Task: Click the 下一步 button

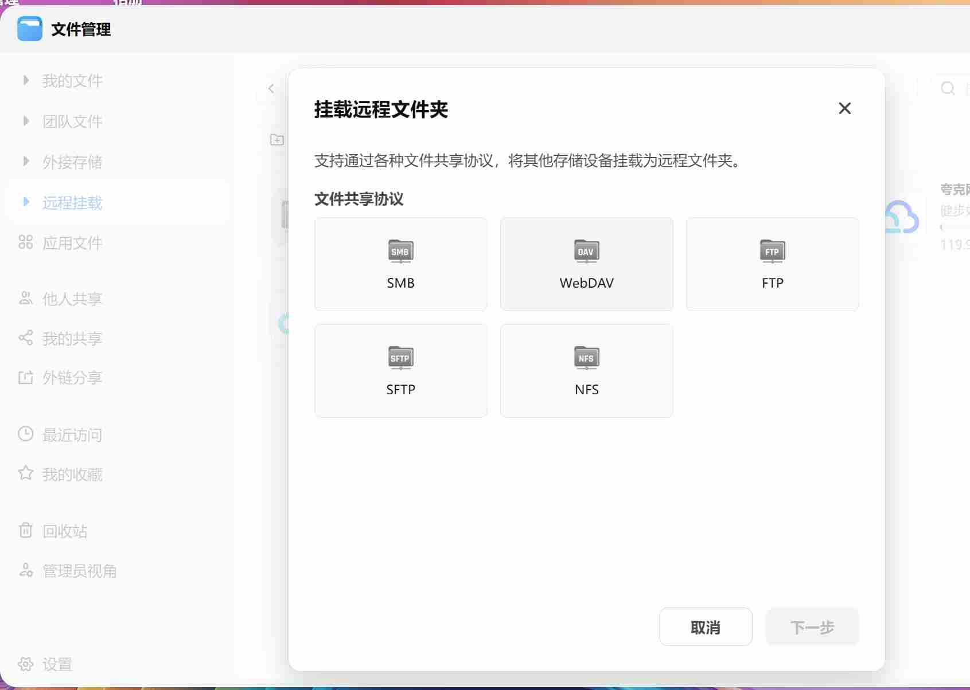Action: click(x=812, y=627)
